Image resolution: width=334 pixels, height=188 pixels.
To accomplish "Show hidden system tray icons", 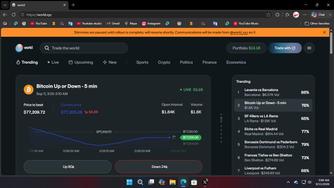I will 288,182.
